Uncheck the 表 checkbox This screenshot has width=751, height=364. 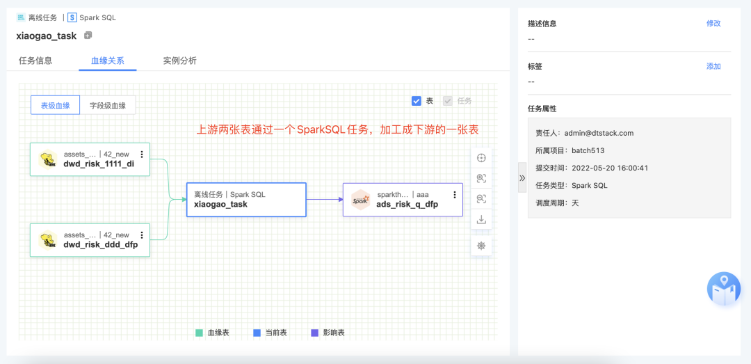pos(417,101)
